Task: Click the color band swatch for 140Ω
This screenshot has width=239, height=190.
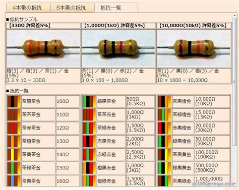Action: (x=14, y=155)
